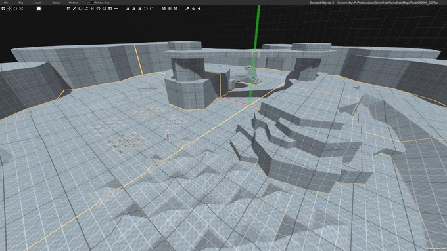Activate the selection box tool
The image size is (447, 251).
3,9
